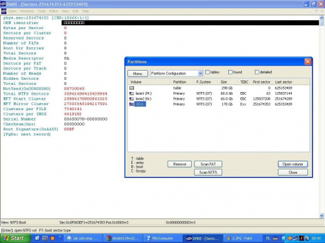Image resolution: width=325 pixels, height=243 pixels.
Task: Sort by the Last sector column header
Action: (x=283, y=82)
